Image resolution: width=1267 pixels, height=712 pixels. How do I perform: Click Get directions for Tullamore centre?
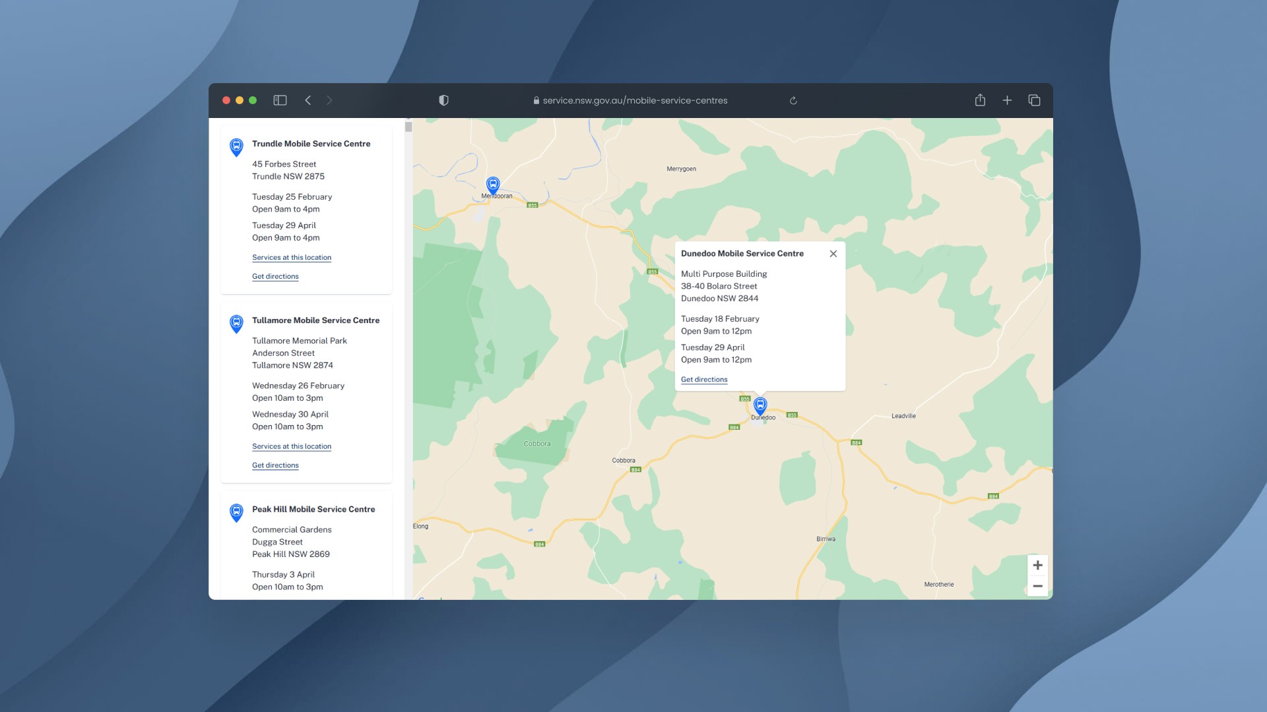[275, 465]
